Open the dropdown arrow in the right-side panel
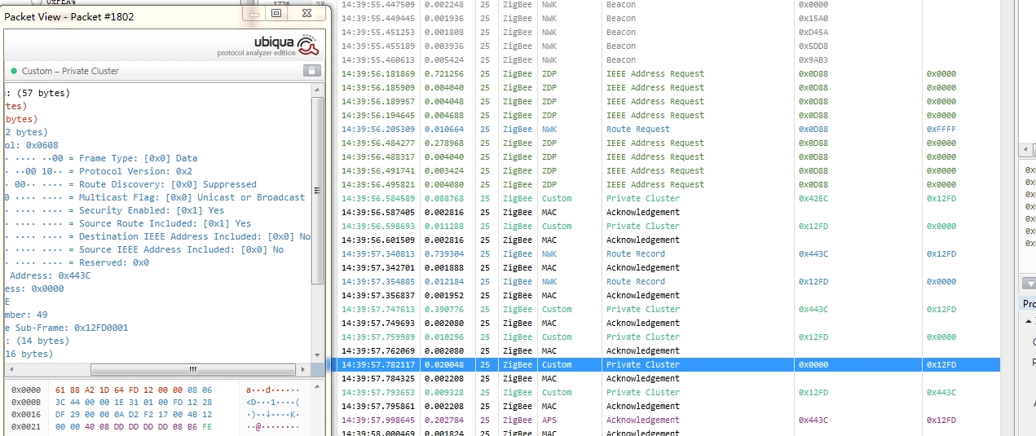Screen dimensions: 1036x436 click(1029, 283)
